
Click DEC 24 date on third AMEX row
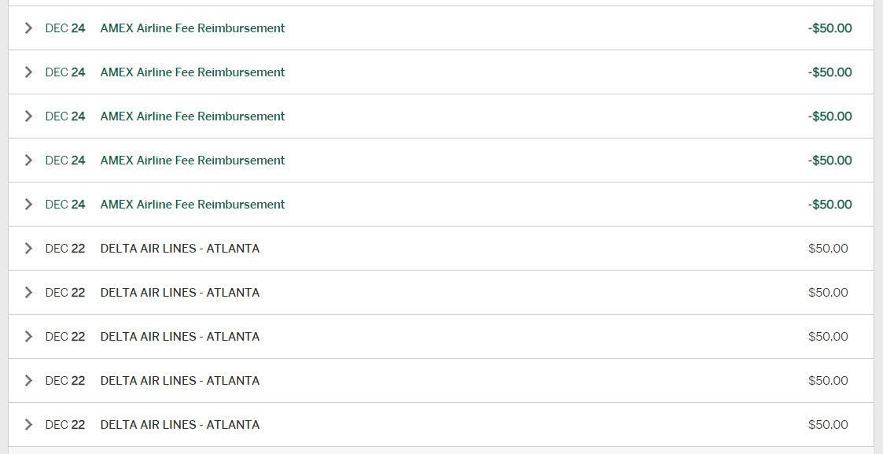coord(65,116)
